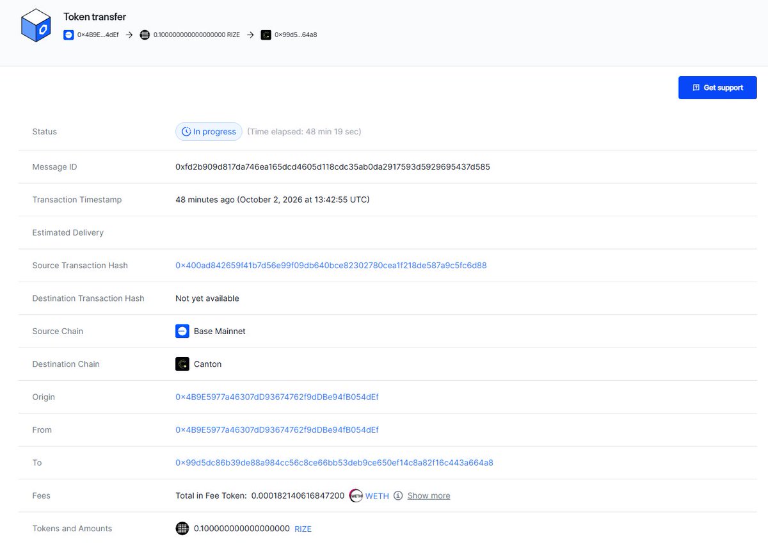Click the RIZE token icon in header
This screenshot has width=768, height=544.
(145, 35)
